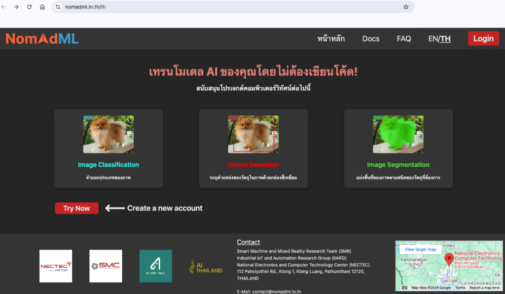The image size is (505, 294).
Task: Select the Image Classification card thumbnail
Action: (108, 134)
